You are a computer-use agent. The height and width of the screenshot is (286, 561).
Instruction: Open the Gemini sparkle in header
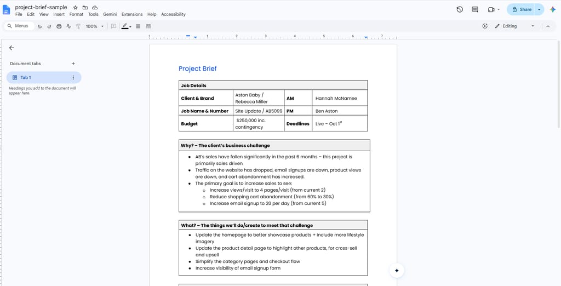point(553,10)
